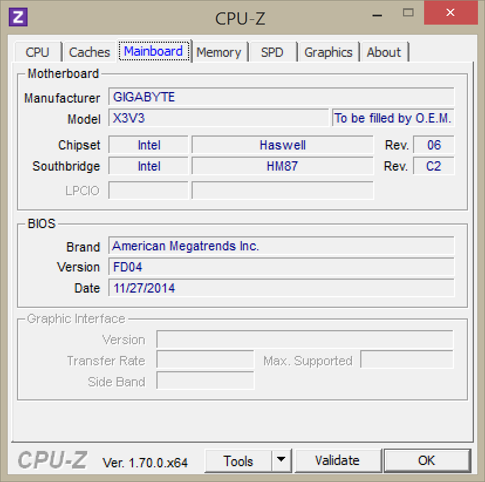Show the About tab
This screenshot has width=485, height=482.
tap(384, 52)
